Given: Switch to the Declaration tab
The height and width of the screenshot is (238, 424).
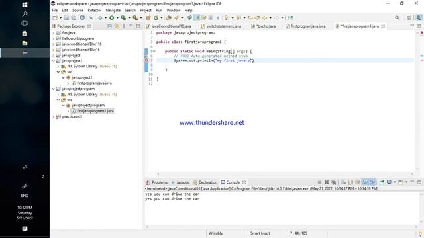Looking at the screenshot, I should click(x=205, y=182).
